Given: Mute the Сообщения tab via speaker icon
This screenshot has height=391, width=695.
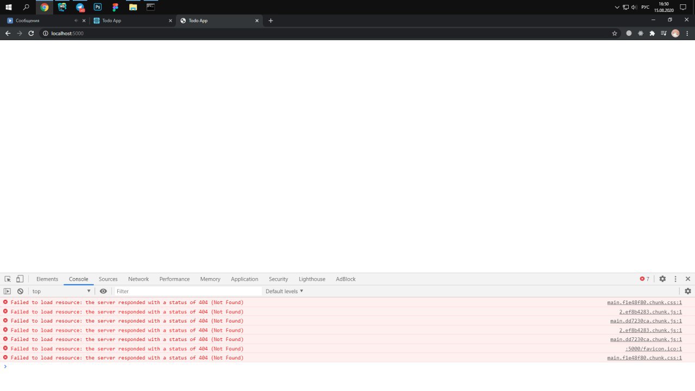Looking at the screenshot, I should coord(76,21).
